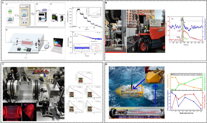Click the upward blue arrow in panel D
The width and height of the screenshot is (207, 123).
pyautogui.click(x=156, y=95)
